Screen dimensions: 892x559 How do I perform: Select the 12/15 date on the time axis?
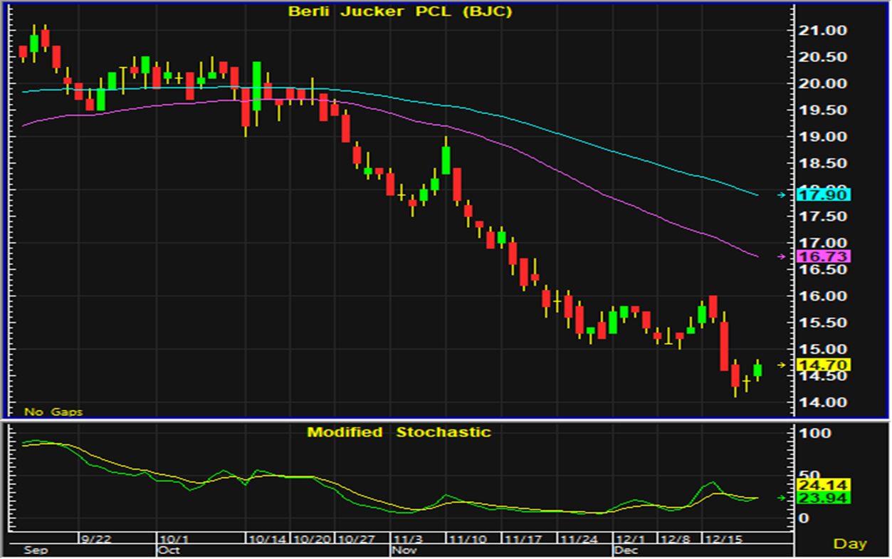pos(720,540)
